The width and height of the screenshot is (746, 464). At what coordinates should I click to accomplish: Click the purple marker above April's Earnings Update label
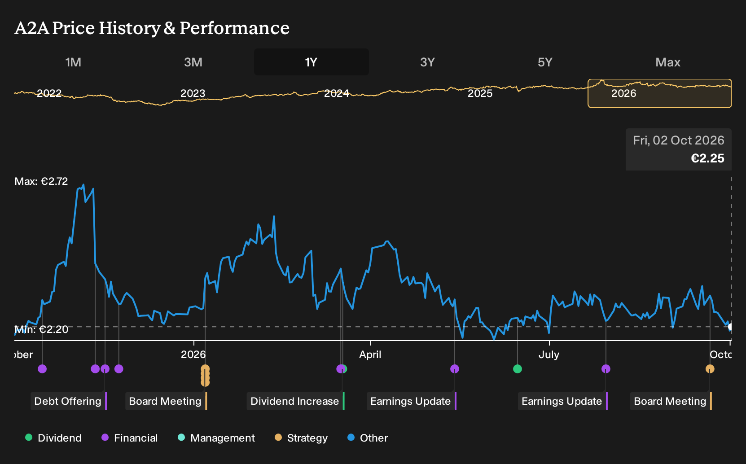tap(455, 369)
